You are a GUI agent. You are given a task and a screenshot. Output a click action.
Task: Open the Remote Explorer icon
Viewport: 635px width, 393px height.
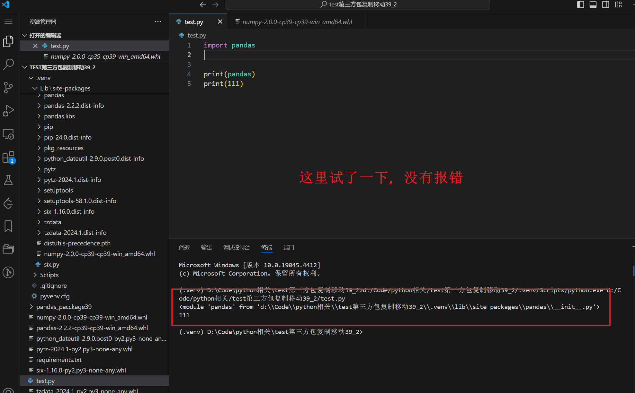[x=8, y=134]
